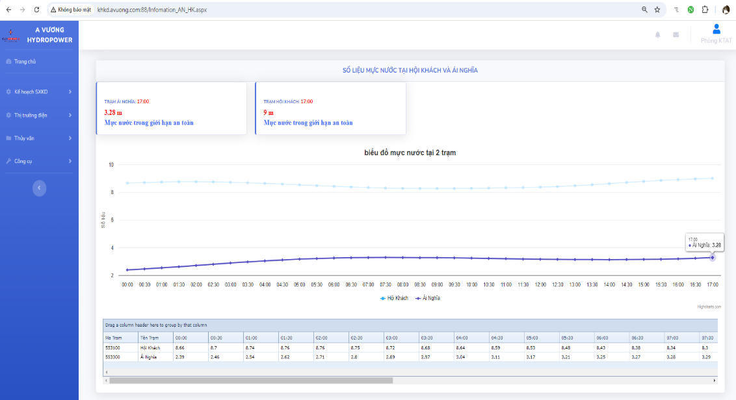This screenshot has height=400, width=736.
Task: Click the green N extension icon
Action: coord(690,10)
